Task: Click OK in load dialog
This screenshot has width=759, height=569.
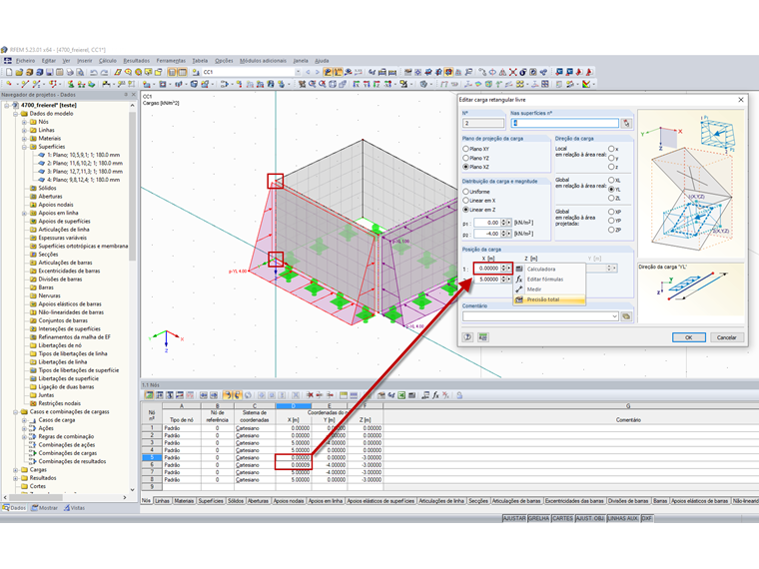Action: [688, 337]
